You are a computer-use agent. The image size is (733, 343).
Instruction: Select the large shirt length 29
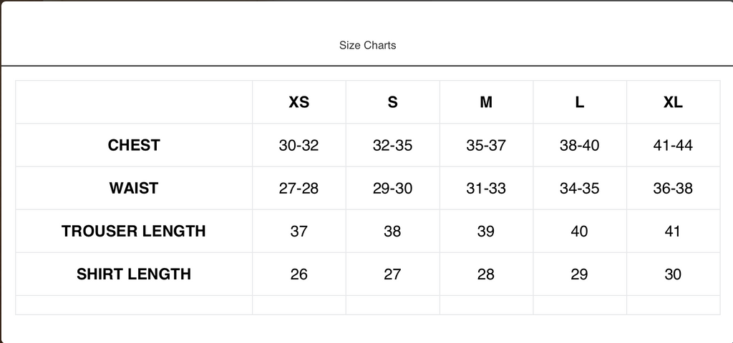click(x=579, y=274)
